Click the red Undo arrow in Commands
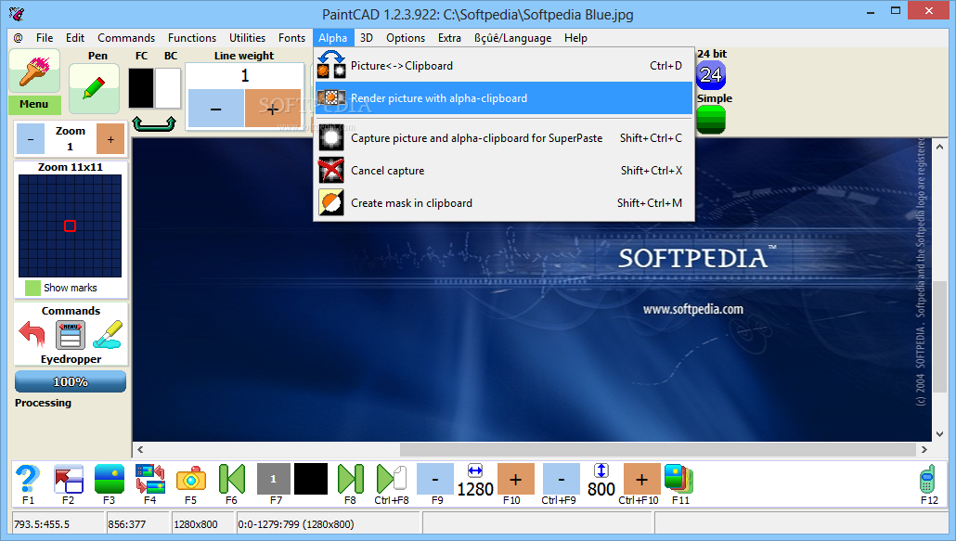956x541 pixels. tap(32, 334)
